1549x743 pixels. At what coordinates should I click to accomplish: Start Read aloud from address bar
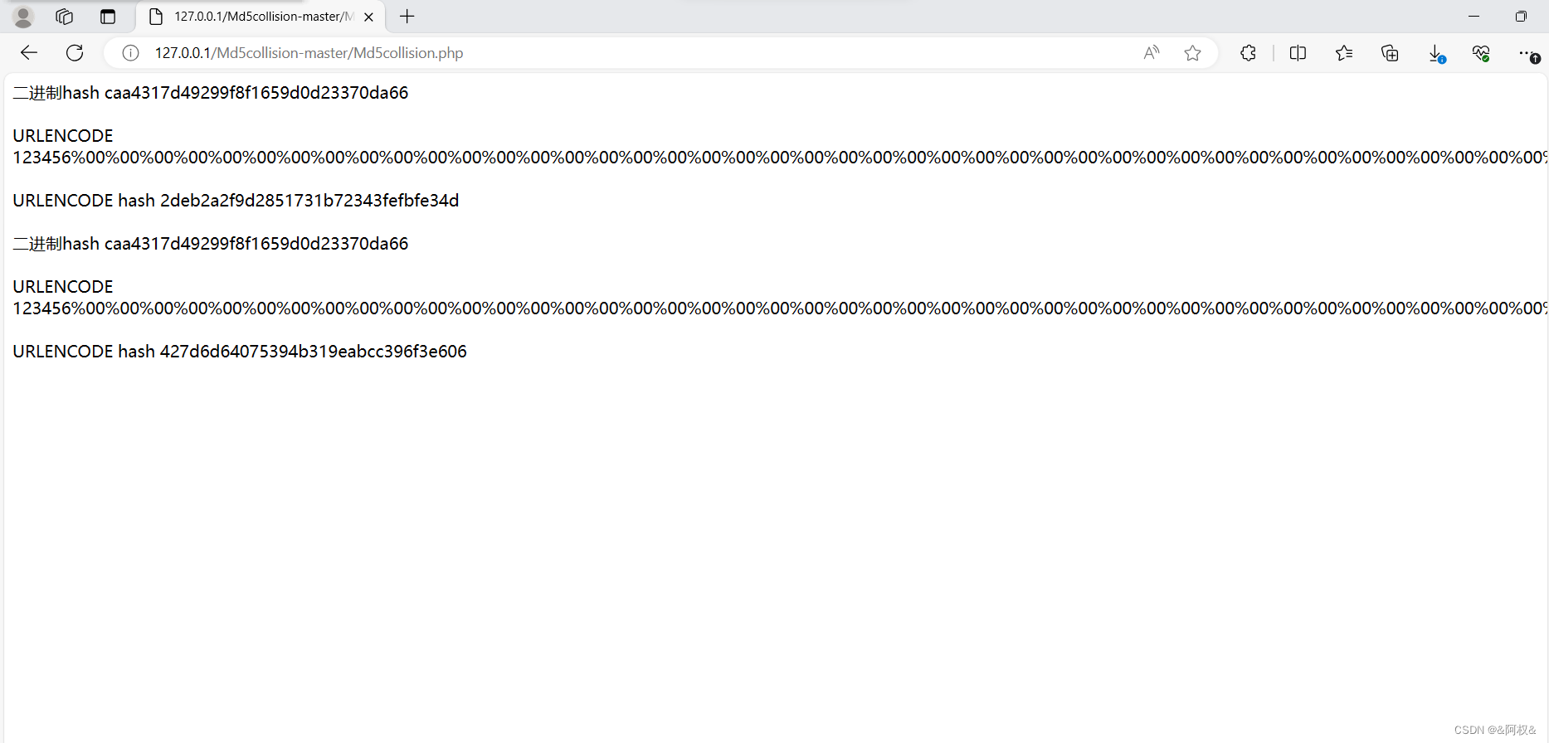point(1151,53)
